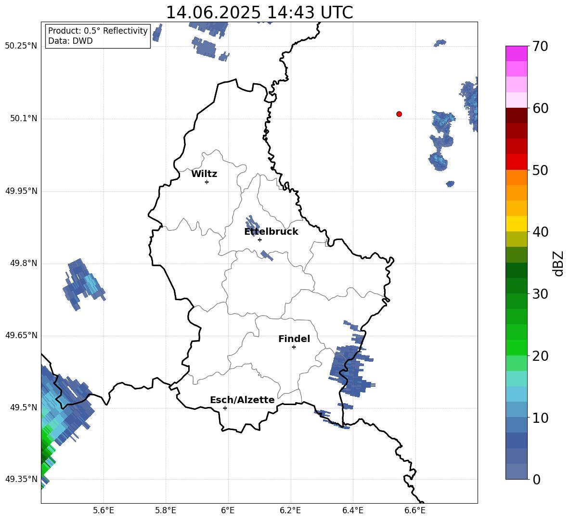Click the 49.95°N latitude label
Screen dimensions: 570x520
click(x=21, y=191)
